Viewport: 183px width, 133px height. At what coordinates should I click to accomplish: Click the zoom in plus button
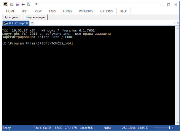173,128
